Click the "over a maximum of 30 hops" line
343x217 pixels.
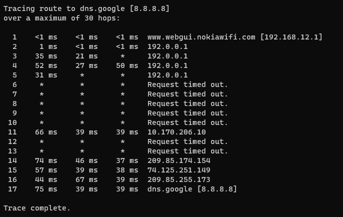61,18
